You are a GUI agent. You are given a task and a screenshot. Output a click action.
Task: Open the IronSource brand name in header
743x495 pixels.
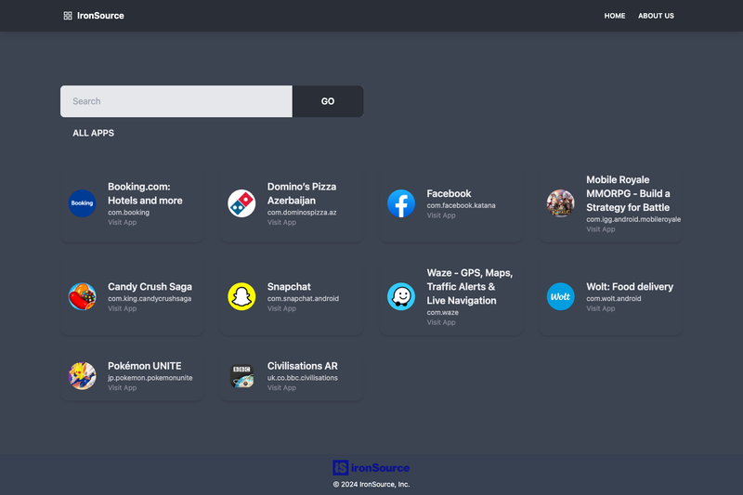tap(100, 16)
